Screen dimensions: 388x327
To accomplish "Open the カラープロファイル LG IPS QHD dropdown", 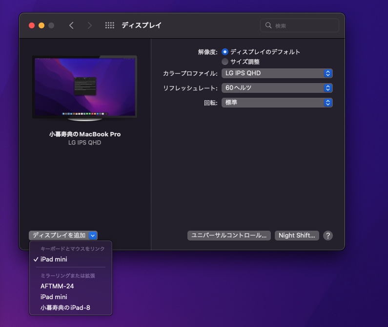I will pos(277,73).
